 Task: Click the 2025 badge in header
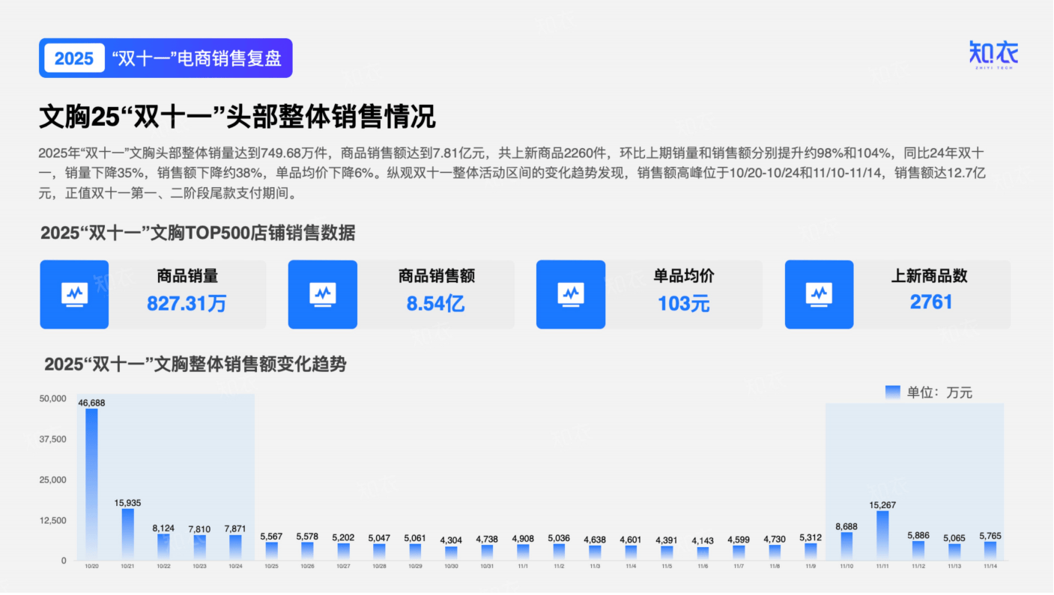(74, 58)
